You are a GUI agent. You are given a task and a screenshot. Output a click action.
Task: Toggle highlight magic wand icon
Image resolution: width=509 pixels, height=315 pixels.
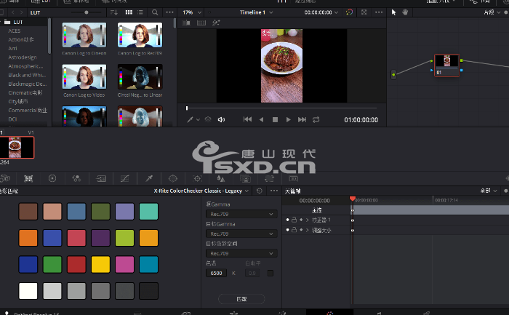click(216, 23)
